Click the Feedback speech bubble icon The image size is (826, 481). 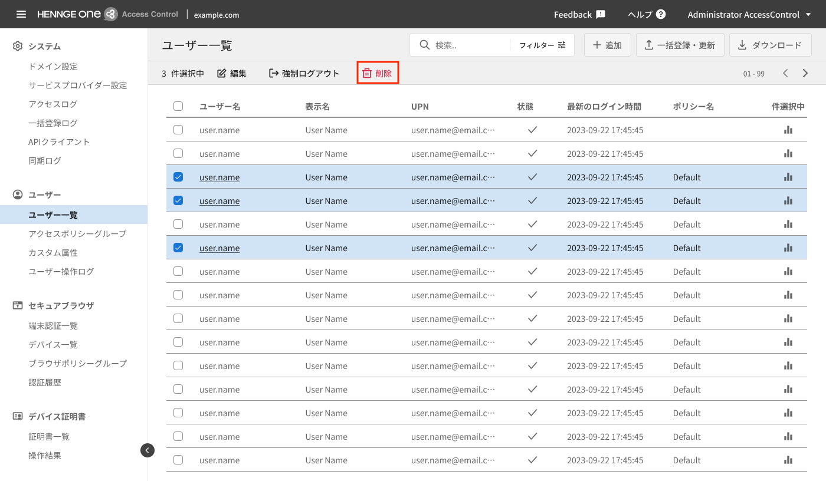tap(601, 14)
